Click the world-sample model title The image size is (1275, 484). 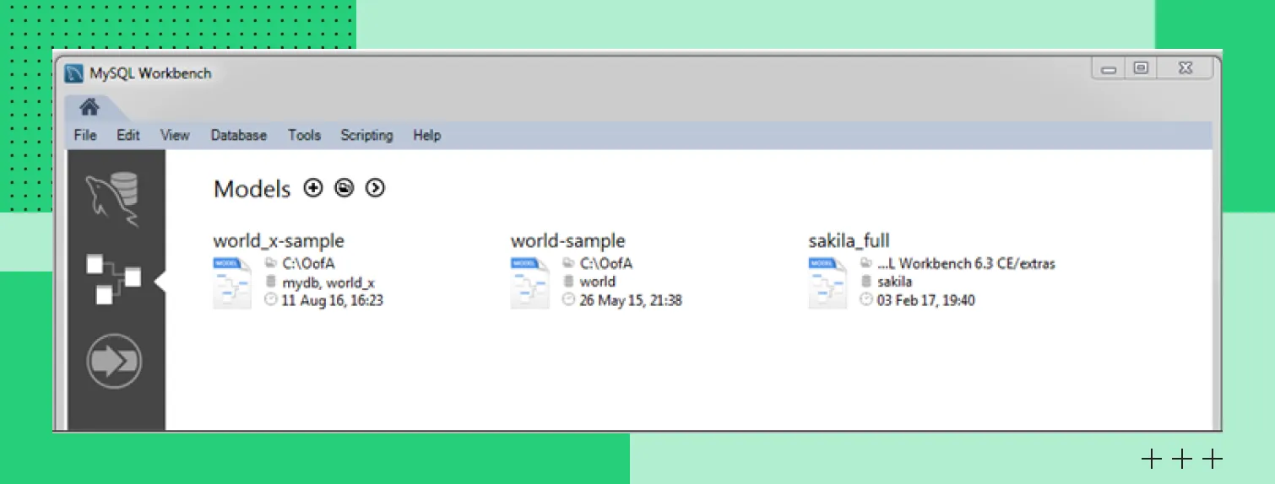567,241
